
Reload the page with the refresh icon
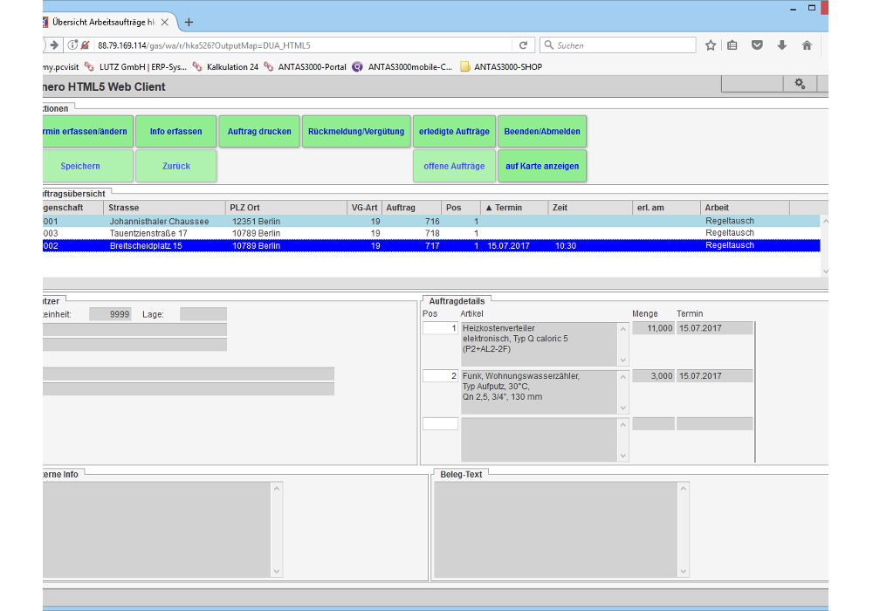[x=523, y=45]
